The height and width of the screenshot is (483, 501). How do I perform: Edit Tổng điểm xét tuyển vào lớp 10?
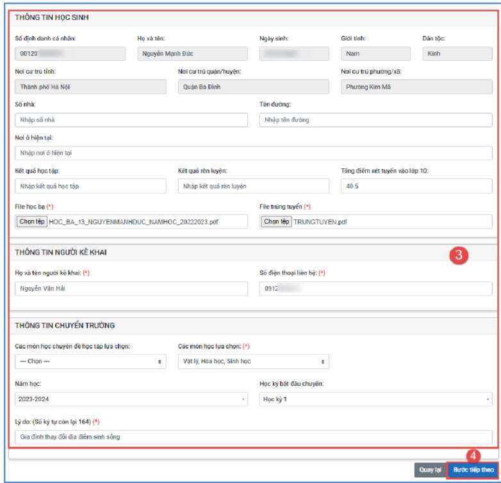416,186
